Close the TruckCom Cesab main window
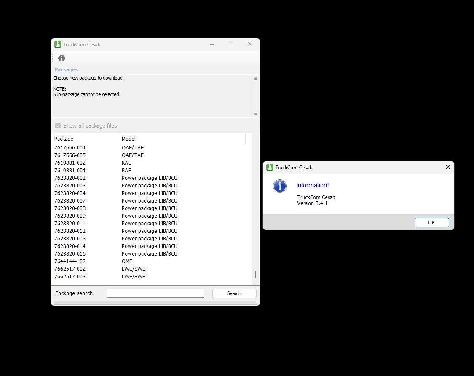Screen dimensions: 474x376 coord(250,44)
